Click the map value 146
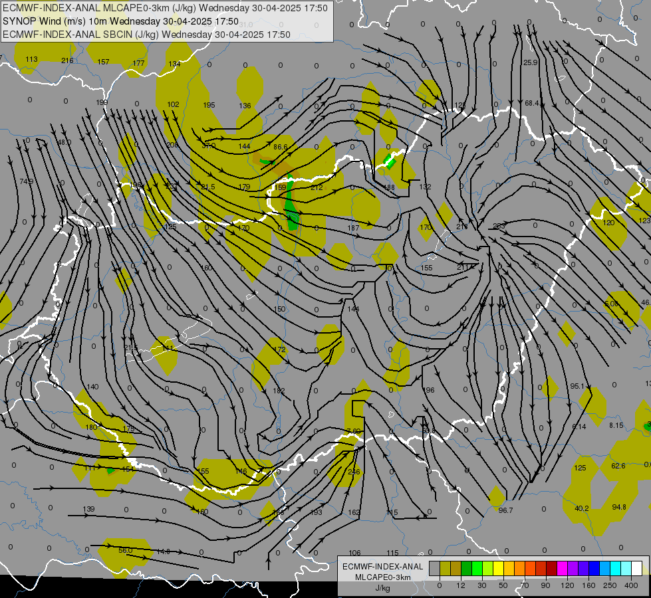The width and height of the screenshot is (651, 598). pos(241,472)
